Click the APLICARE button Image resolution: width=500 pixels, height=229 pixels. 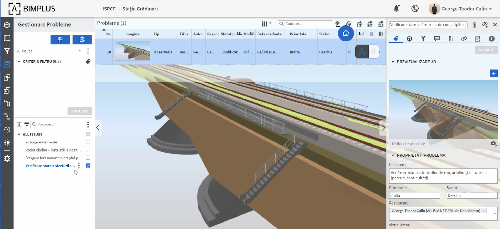click(80, 111)
